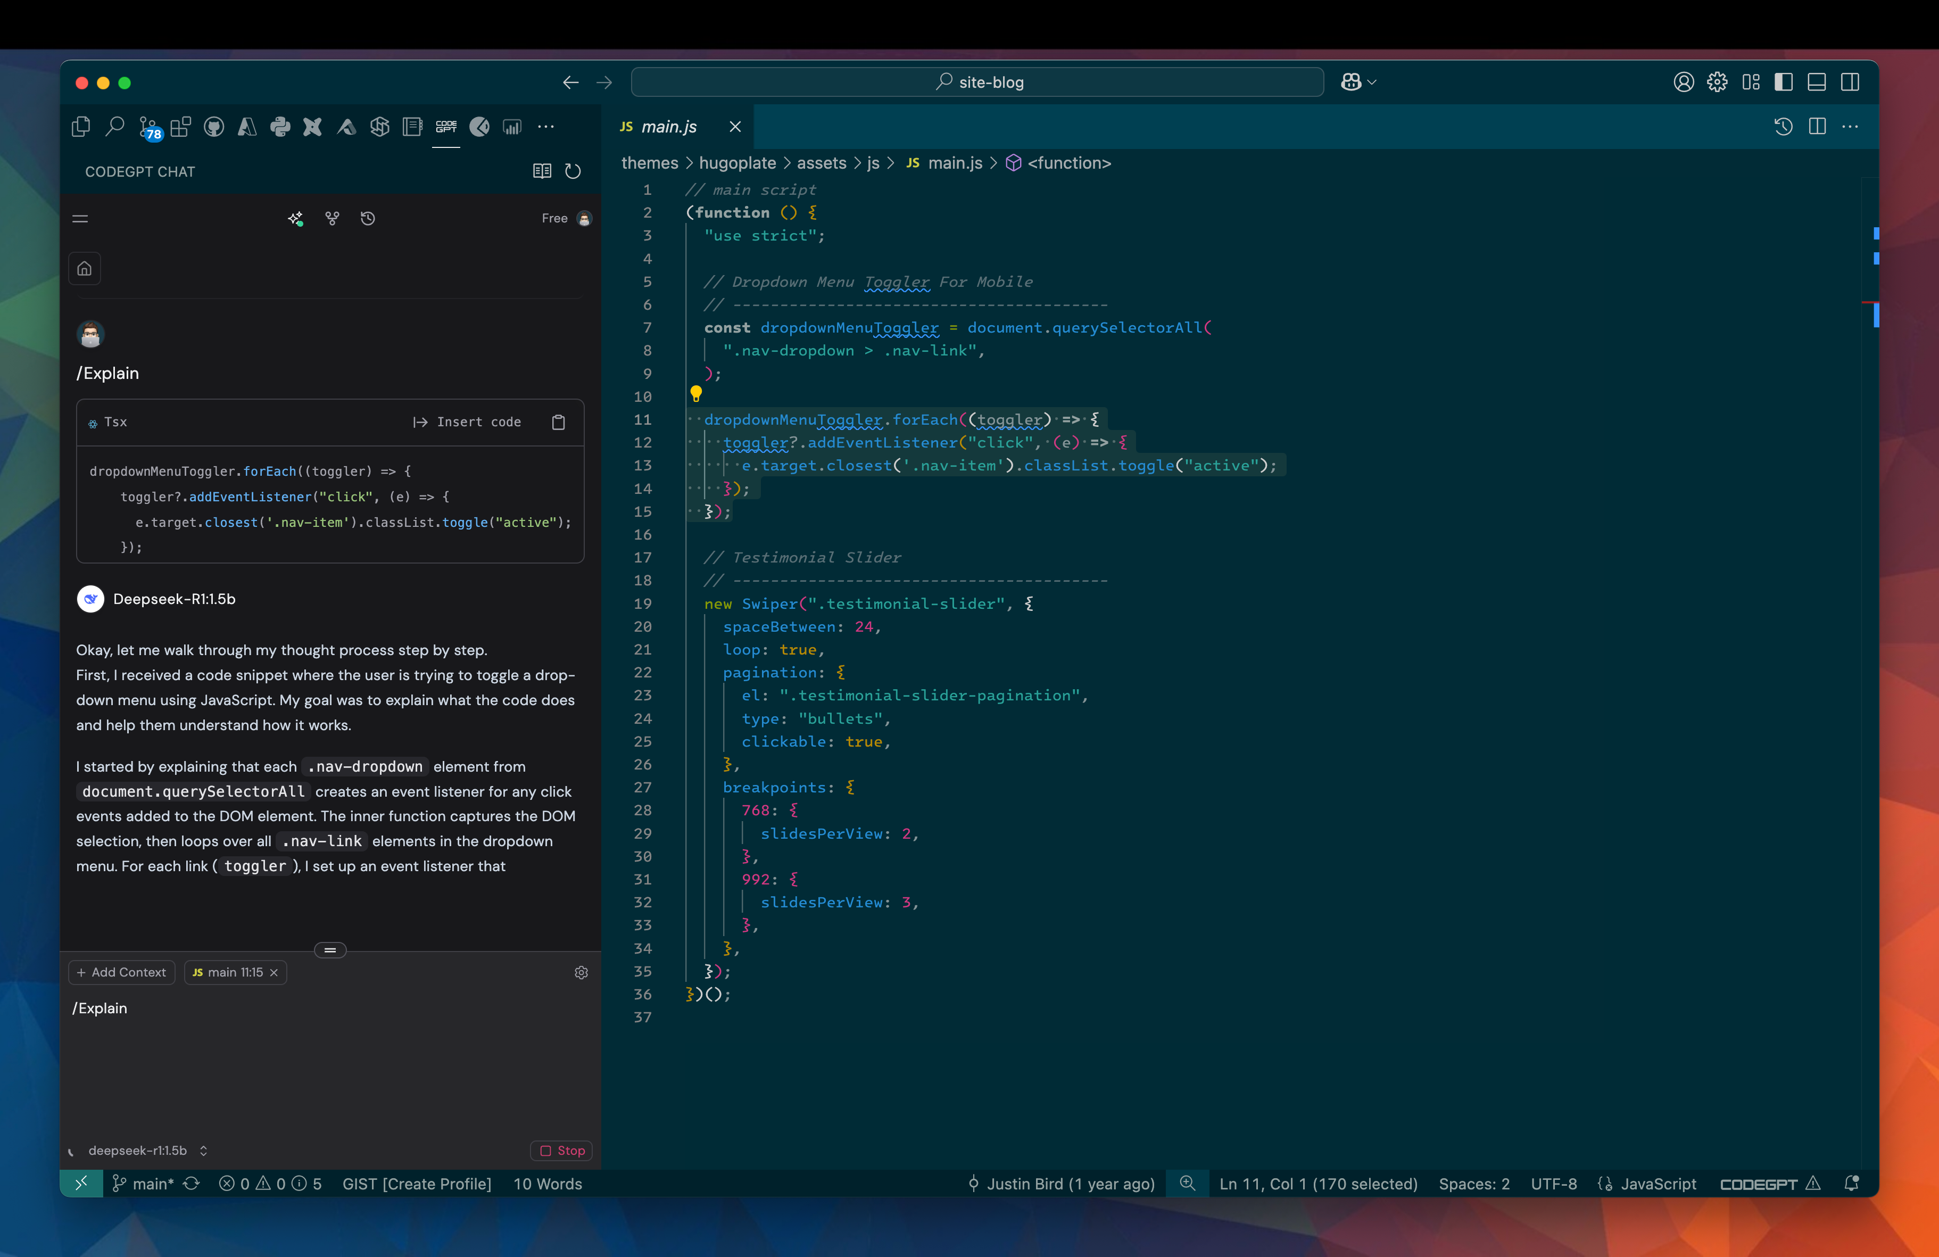Open the deepseek-r1:1.5b model selector

coord(147,1151)
